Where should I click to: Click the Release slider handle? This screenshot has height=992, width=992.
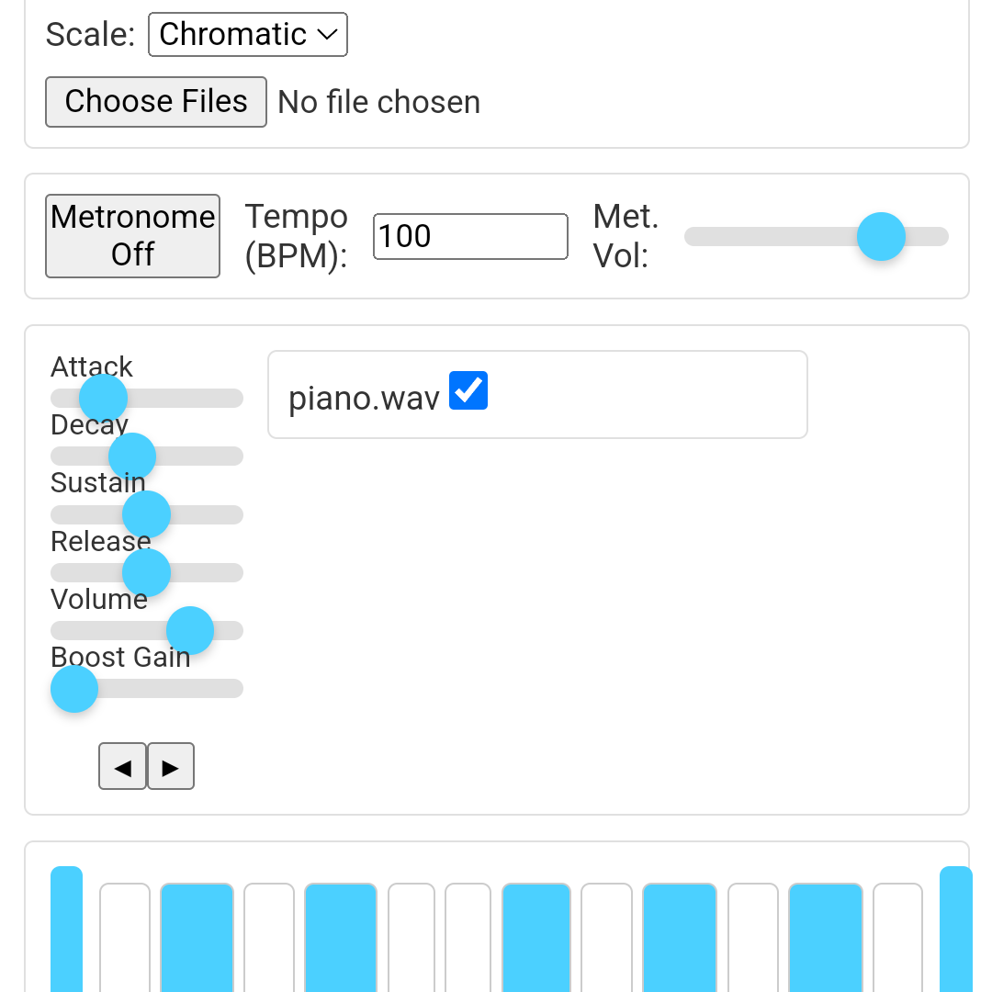tap(147, 573)
